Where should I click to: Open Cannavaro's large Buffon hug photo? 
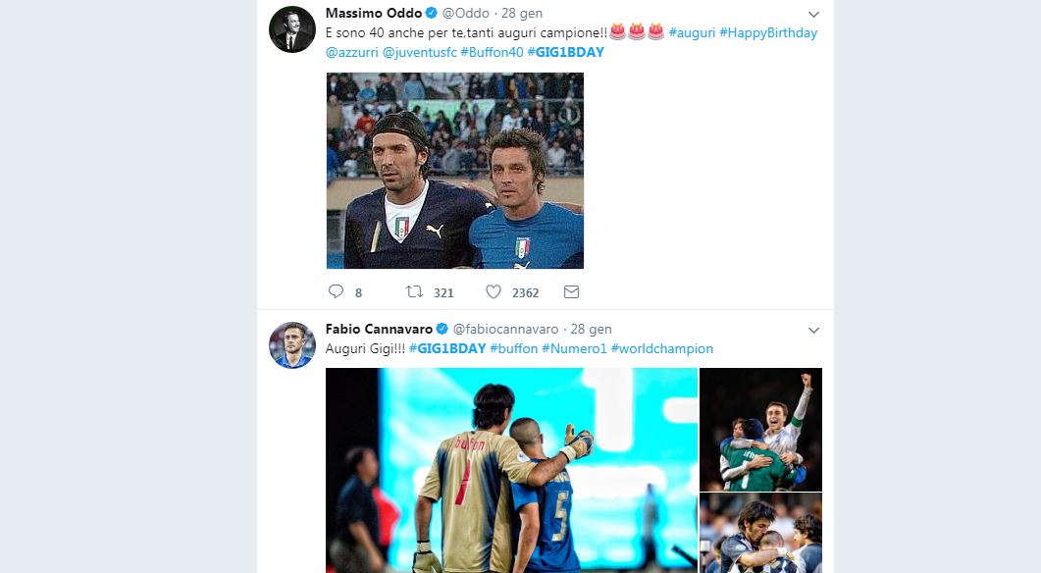(511, 470)
